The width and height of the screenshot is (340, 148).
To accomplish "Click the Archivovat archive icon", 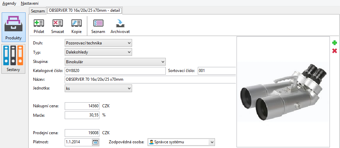I will pyautogui.click(x=120, y=23).
